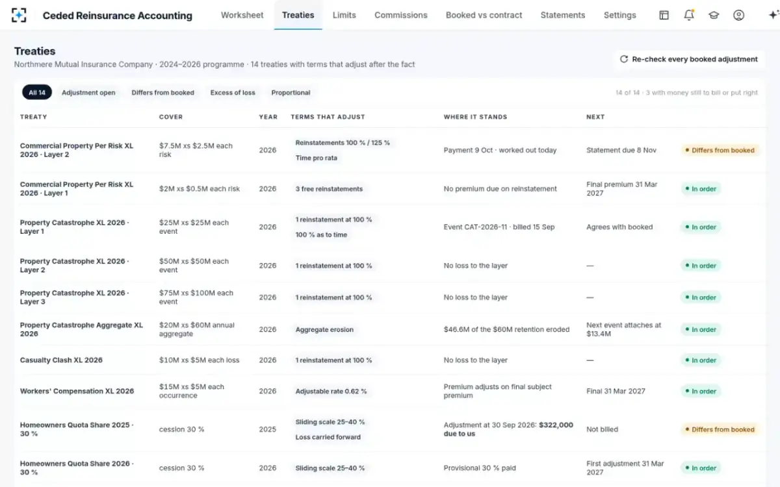
Task: Click Differs from booked badge for Homeowners 2025
Action: pos(720,429)
